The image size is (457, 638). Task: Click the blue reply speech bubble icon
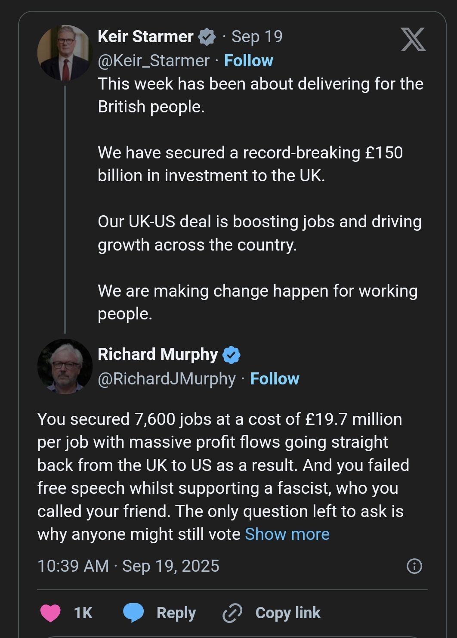(x=133, y=613)
